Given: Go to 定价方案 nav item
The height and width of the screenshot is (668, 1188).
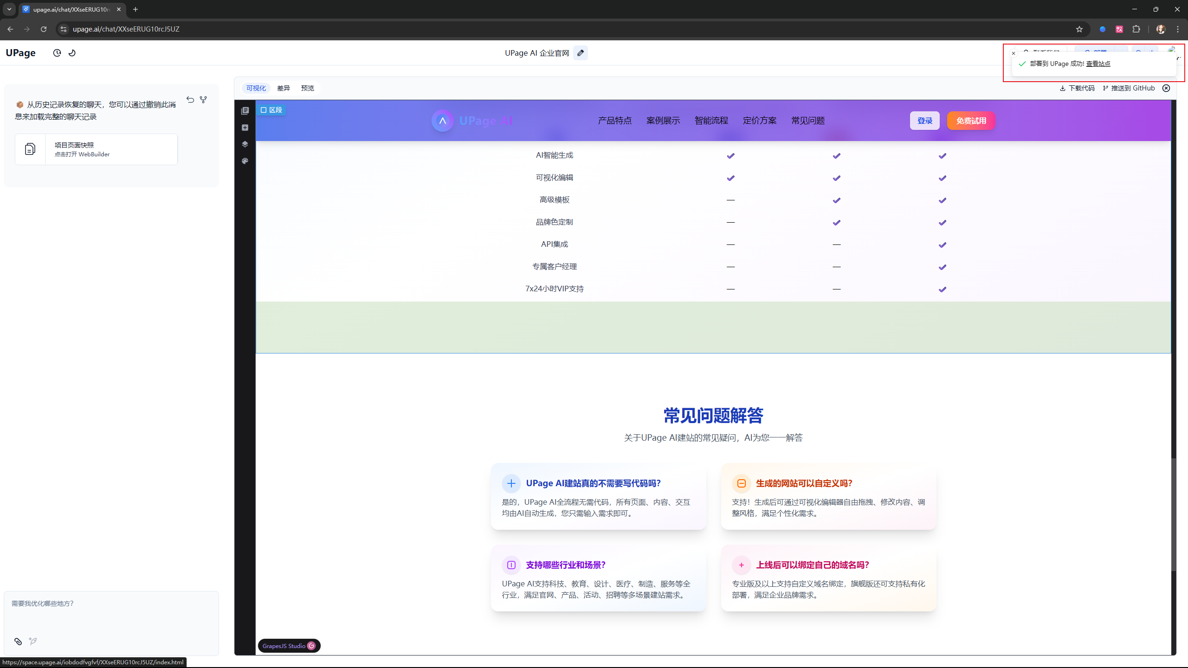Looking at the screenshot, I should [x=760, y=121].
